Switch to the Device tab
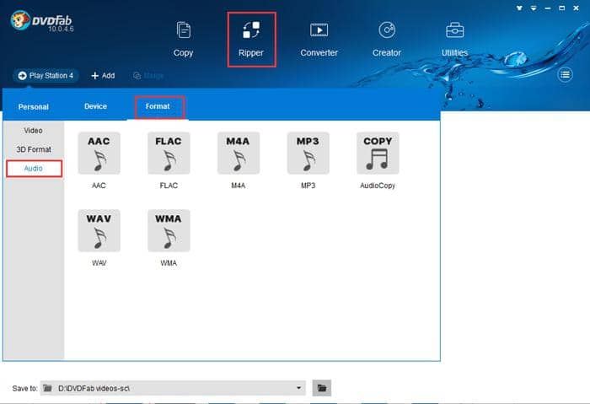The width and height of the screenshot is (590, 404). tap(95, 107)
